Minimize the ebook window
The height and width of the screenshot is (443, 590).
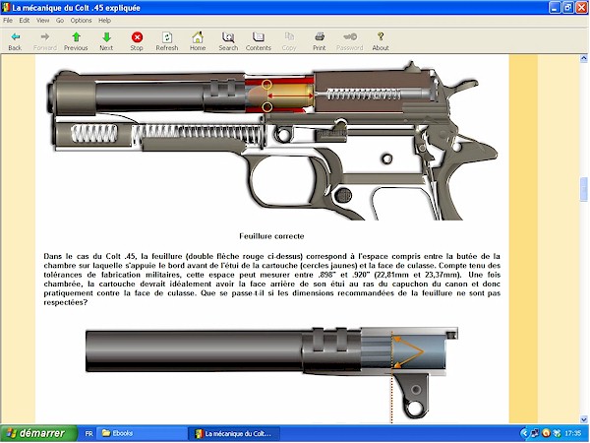[x=555, y=8]
